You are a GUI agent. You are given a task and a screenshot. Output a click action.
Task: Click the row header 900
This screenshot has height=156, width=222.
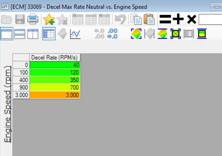click(x=21, y=88)
